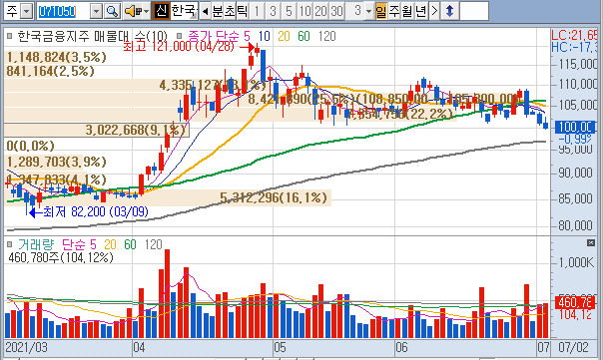Click the gray 120 moving average label in price legend
This screenshot has height=360, width=603.
pos(327,36)
